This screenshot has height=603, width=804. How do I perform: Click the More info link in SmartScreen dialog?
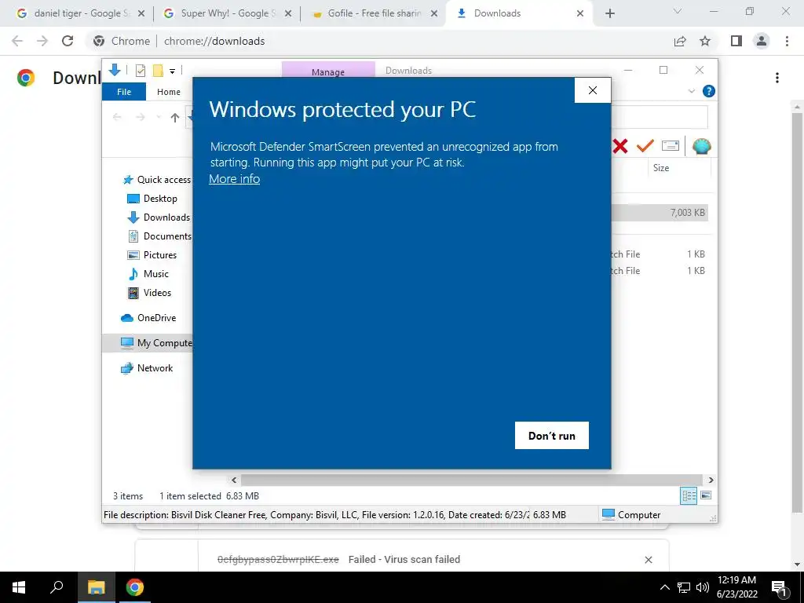pyautogui.click(x=234, y=179)
